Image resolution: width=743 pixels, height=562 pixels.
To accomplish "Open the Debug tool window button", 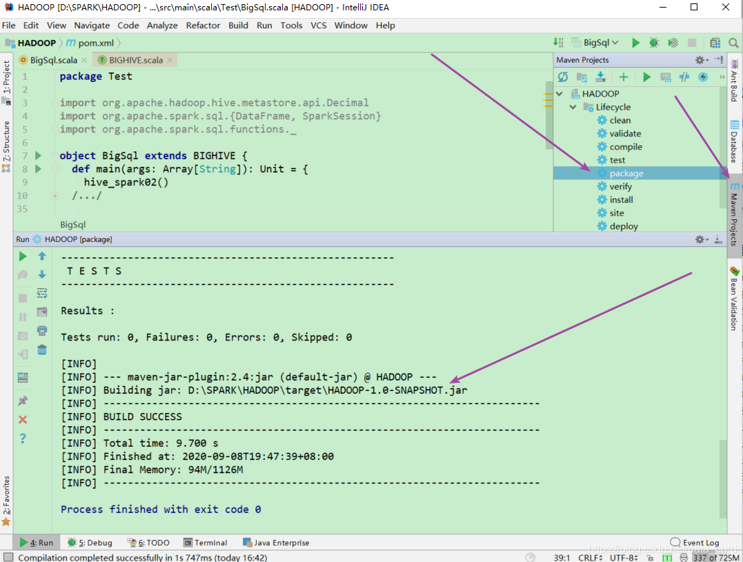I will point(90,543).
